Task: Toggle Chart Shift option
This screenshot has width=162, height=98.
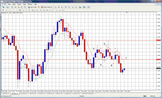Action: [x=76, y=7]
